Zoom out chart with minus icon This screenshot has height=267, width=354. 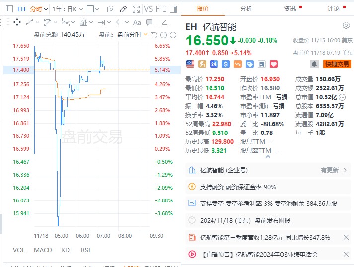coord(163,35)
